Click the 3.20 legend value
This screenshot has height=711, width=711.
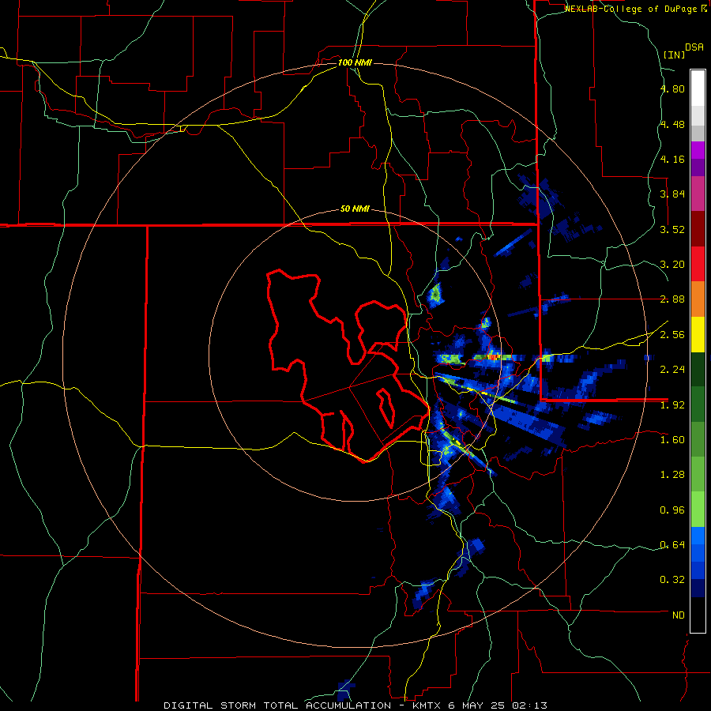point(672,265)
